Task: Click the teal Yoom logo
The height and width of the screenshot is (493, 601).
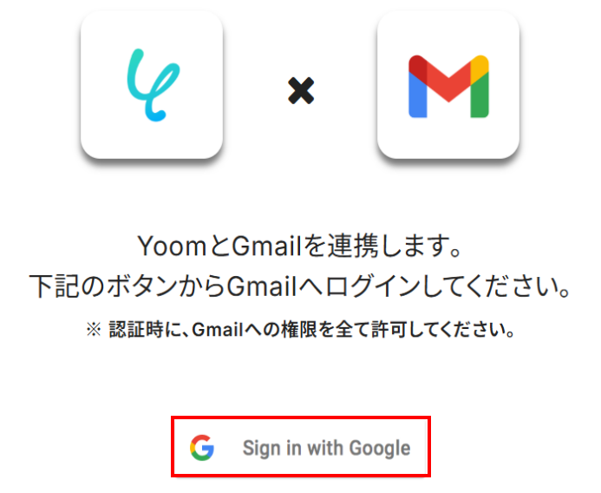Action: tap(154, 85)
